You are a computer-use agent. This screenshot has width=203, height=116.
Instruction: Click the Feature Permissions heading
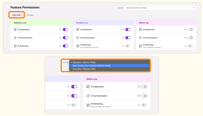tap(25, 7)
